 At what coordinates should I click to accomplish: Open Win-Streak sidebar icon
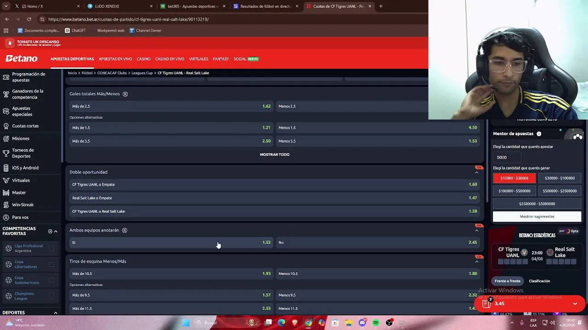[6, 205]
